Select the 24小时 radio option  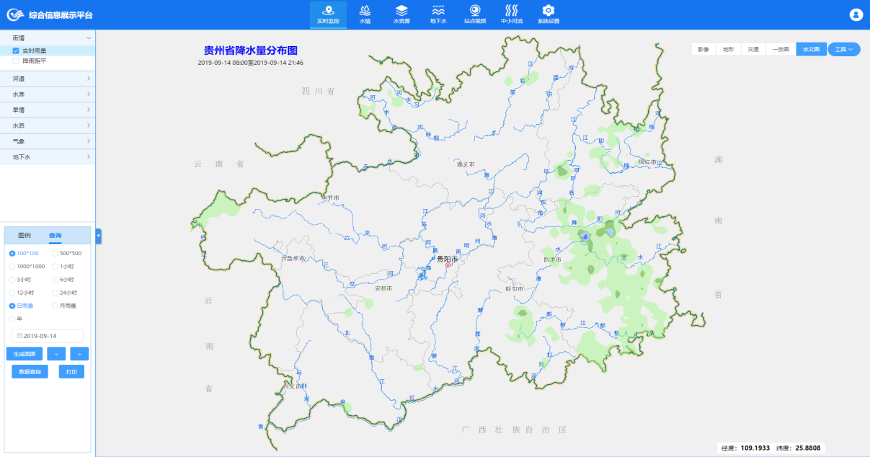point(56,293)
